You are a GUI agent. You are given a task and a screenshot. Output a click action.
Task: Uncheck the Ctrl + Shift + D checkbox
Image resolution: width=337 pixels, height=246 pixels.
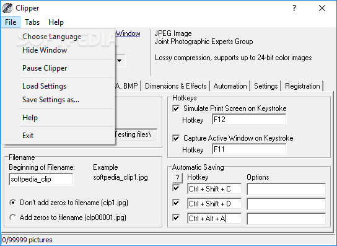pos(176,203)
